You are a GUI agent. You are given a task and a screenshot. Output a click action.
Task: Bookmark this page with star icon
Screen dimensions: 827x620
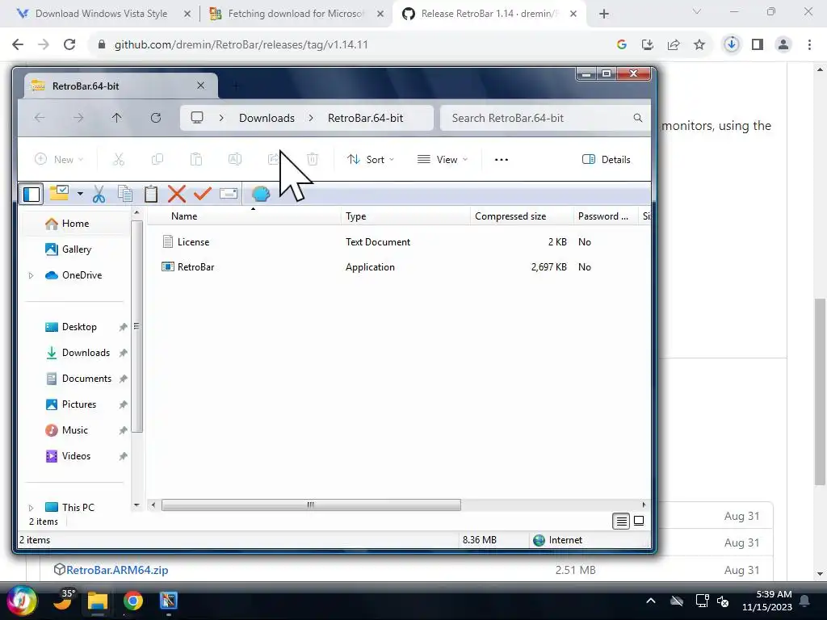(699, 45)
